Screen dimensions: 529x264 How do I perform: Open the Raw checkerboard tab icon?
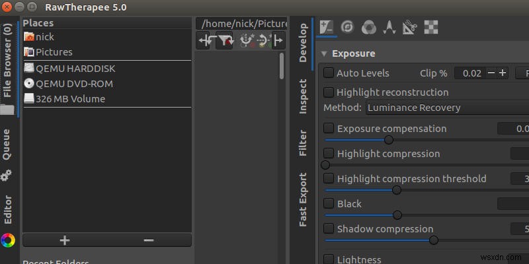pos(431,27)
